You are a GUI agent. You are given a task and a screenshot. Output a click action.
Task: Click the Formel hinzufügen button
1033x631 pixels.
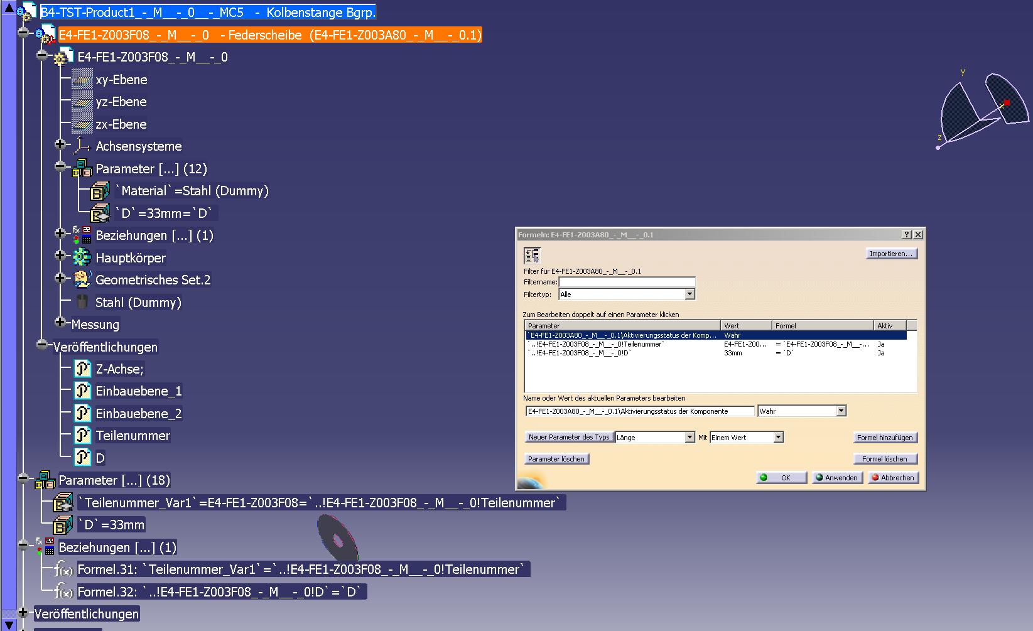(885, 438)
